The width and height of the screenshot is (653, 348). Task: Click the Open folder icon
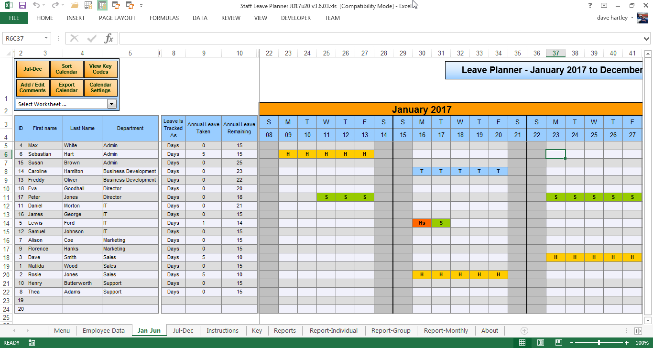coord(74,6)
